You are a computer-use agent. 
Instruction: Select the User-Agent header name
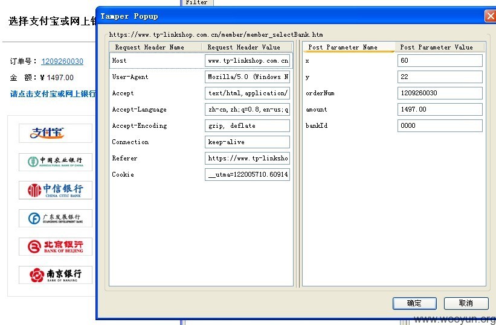tap(130, 77)
